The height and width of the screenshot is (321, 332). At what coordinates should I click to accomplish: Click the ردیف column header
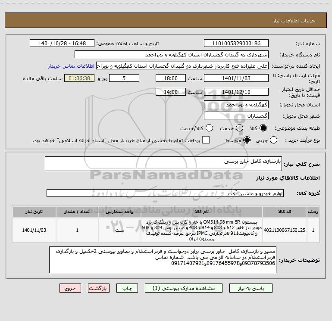[x=313, y=212]
